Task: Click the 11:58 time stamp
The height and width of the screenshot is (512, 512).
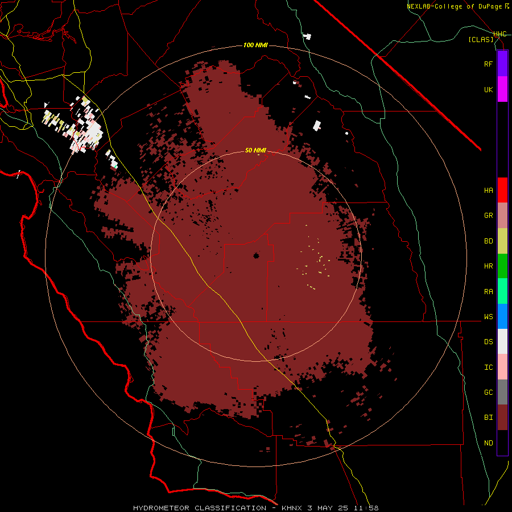Action: pos(366,508)
